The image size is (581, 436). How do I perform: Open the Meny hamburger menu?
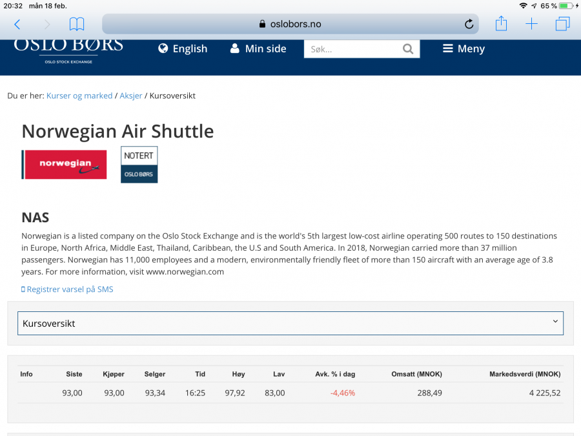pos(463,49)
